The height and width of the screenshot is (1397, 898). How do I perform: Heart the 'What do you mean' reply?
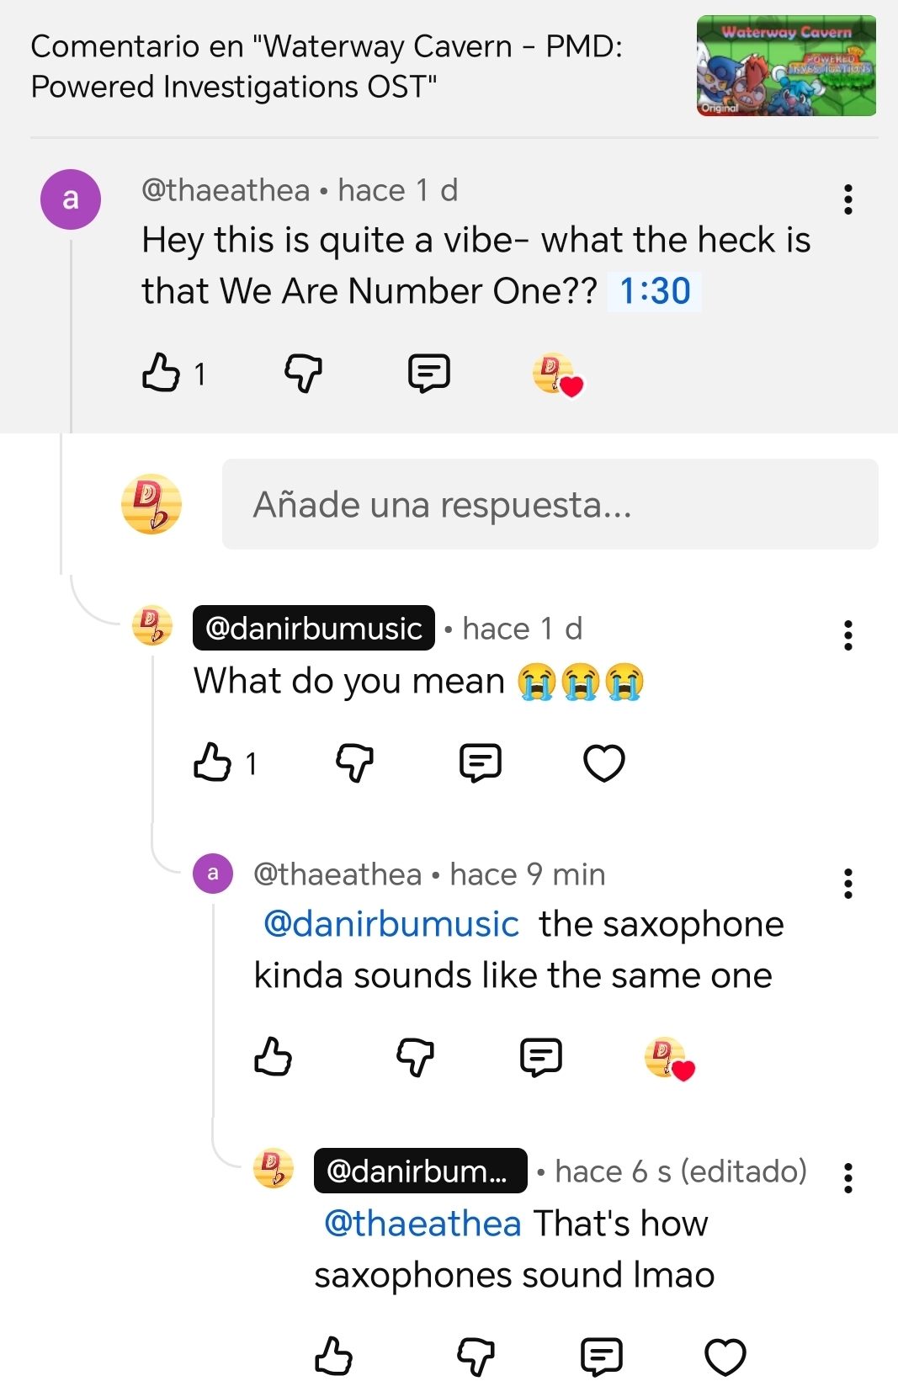click(x=604, y=763)
